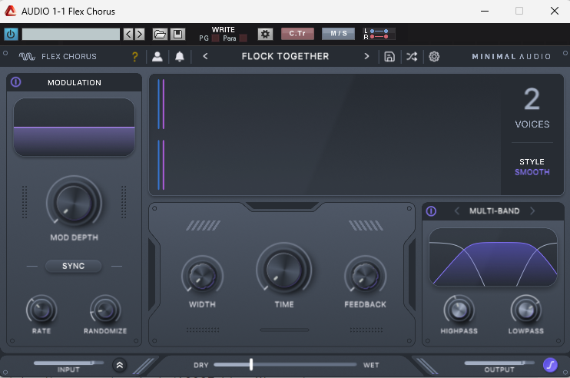This screenshot has height=378, width=570.
Task: Toggle the SYNC button
Action: 73,266
